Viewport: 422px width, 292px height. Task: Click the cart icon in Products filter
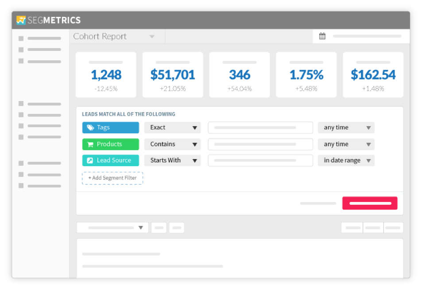tap(90, 144)
